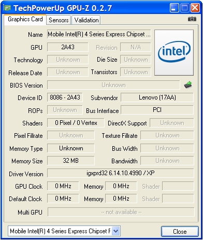The image size is (203, 240).
Task: Click the Texture Fillrate Unknown field
Action: 167,135
